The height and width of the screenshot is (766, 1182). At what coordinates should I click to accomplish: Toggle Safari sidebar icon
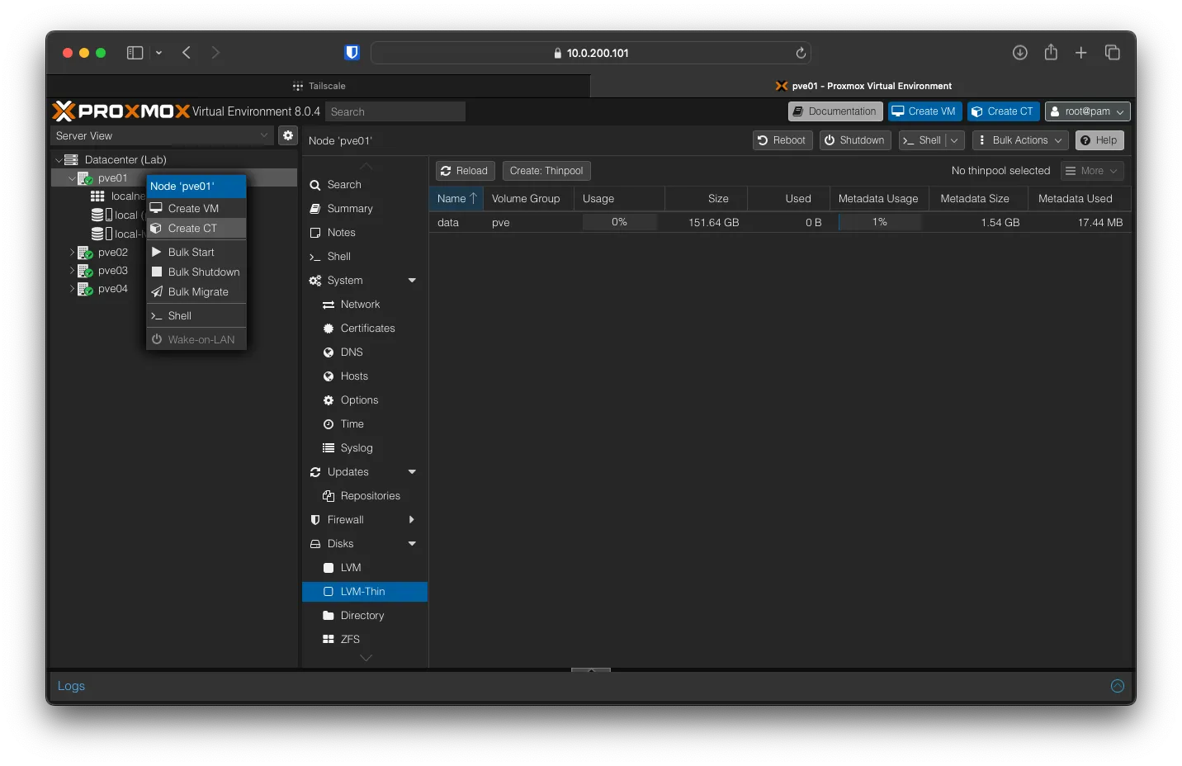point(135,53)
